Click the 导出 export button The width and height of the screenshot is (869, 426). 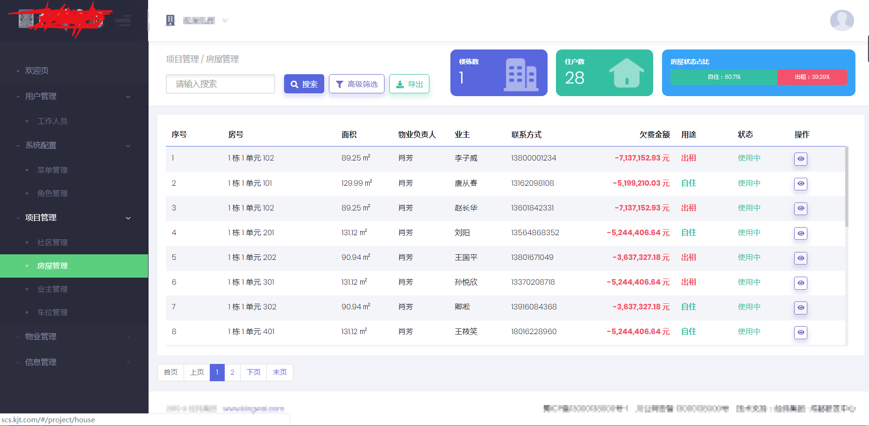tap(409, 84)
